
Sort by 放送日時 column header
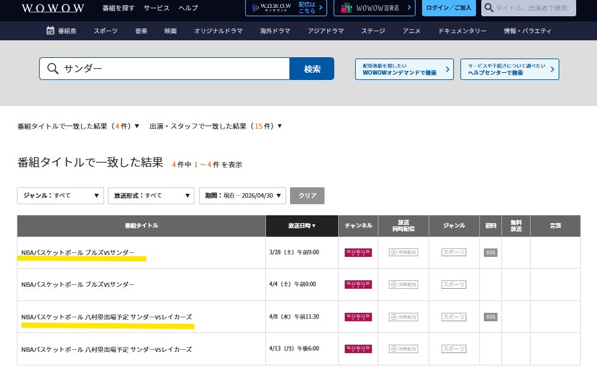(x=302, y=226)
